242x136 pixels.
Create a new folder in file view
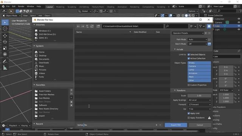98,26
